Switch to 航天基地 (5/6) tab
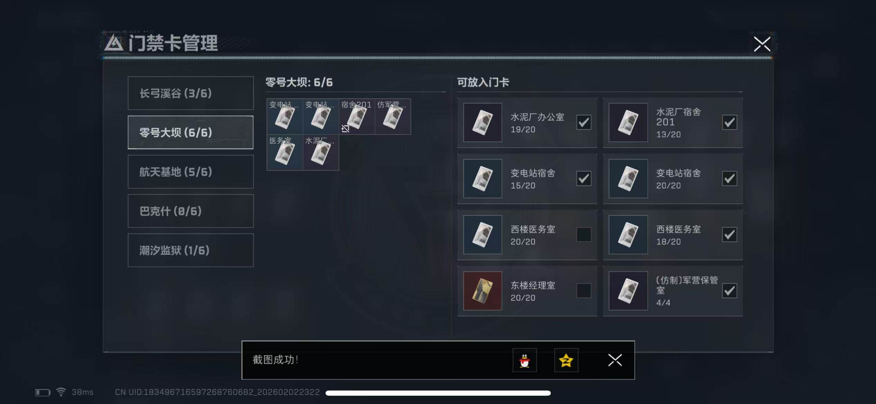This screenshot has width=876, height=404. pyautogui.click(x=191, y=172)
